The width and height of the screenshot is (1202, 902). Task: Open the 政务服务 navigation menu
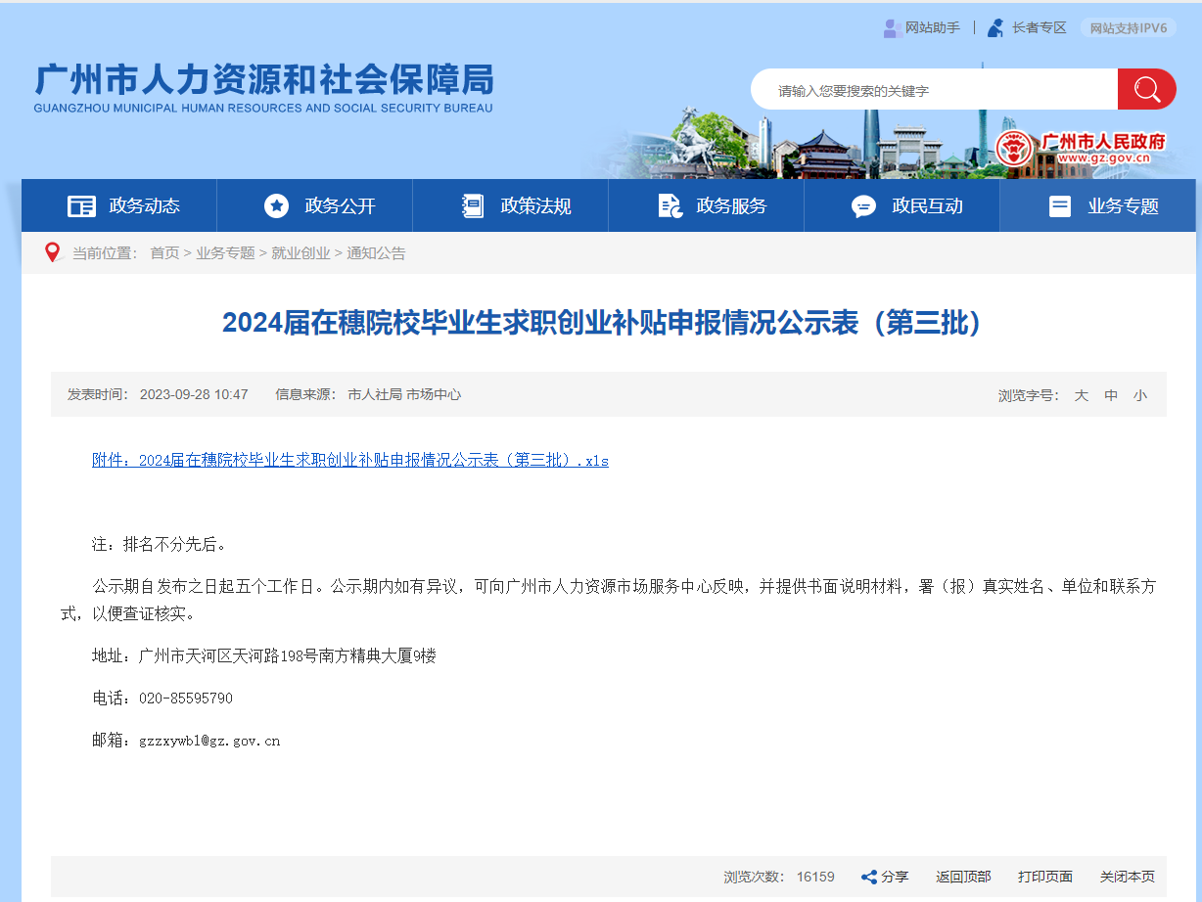[730, 206]
